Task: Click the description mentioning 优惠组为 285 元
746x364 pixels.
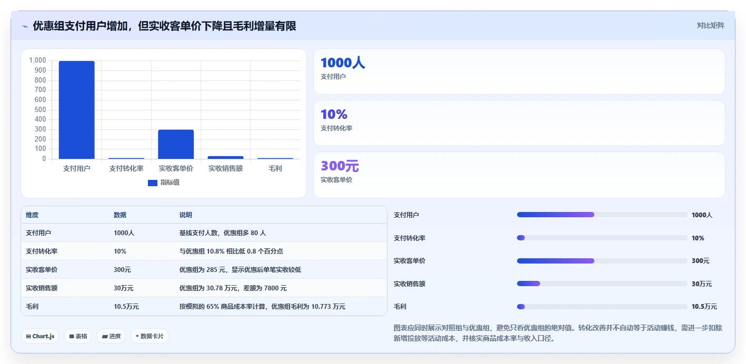Action: (x=240, y=269)
